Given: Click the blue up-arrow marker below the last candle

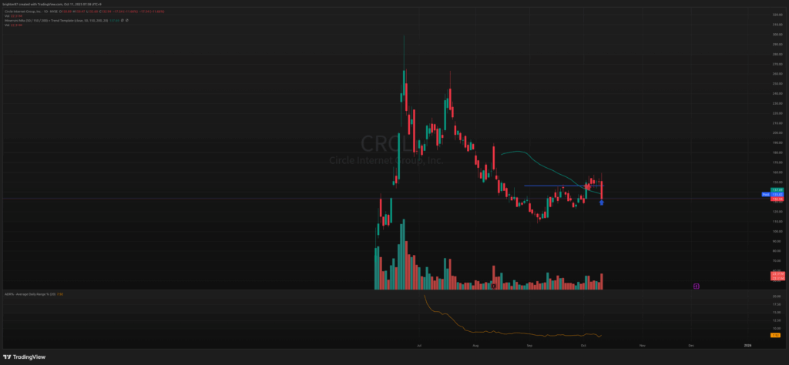Looking at the screenshot, I should tap(601, 203).
